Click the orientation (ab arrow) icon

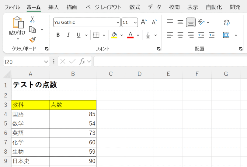201,22
